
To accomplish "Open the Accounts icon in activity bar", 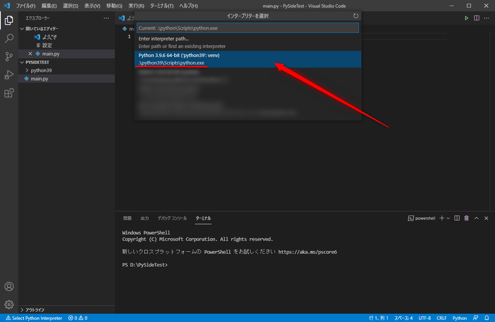I will (x=9, y=287).
